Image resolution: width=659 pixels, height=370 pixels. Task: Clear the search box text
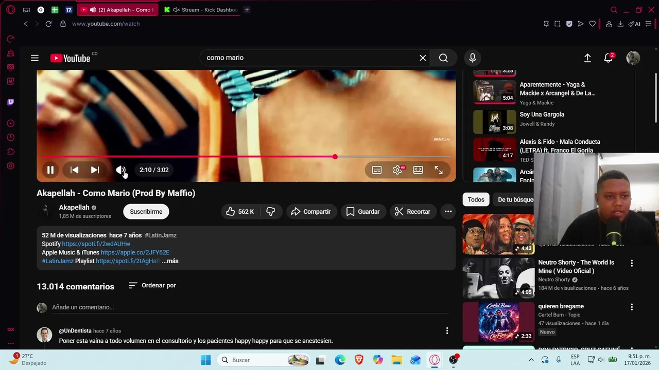tap(423, 58)
